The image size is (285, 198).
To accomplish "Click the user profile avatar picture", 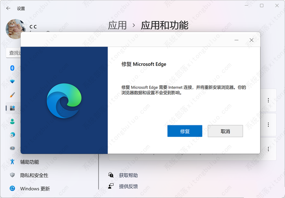I will coord(15,29).
